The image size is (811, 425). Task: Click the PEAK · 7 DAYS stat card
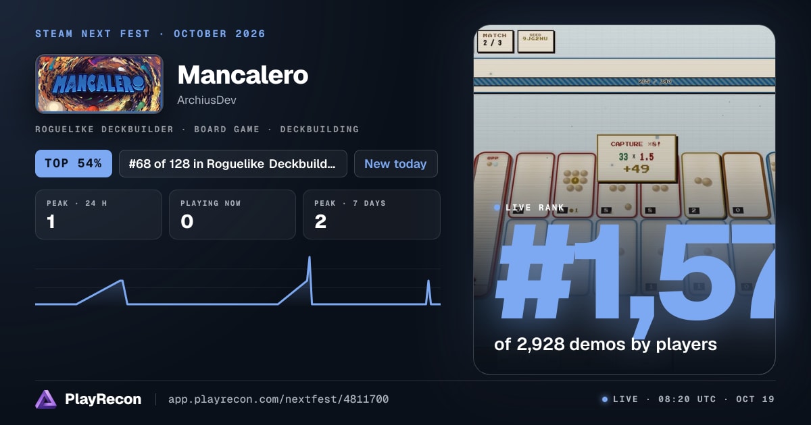[372, 215]
